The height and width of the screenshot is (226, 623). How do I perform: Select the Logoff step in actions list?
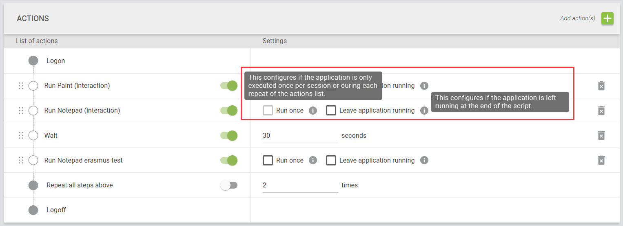point(56,210)
